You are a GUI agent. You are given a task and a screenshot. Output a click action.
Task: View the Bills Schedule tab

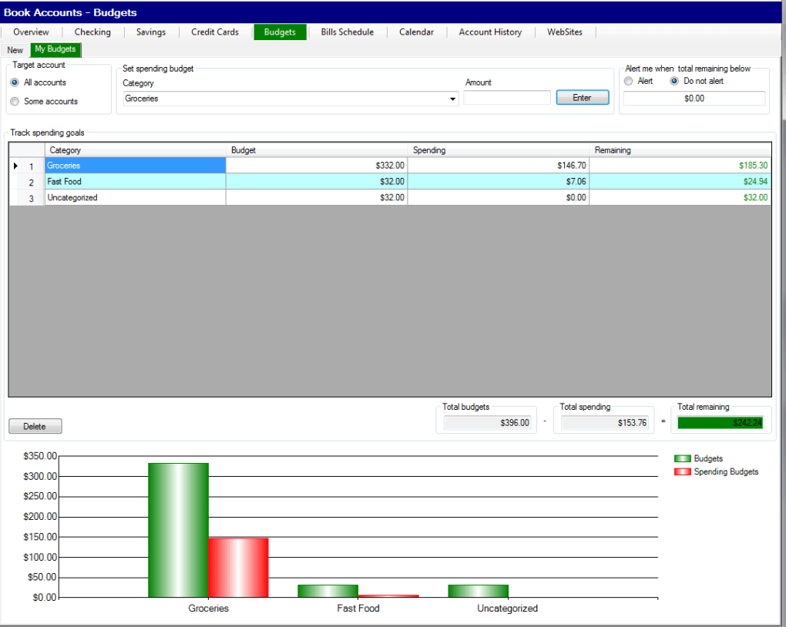[347, 32]
